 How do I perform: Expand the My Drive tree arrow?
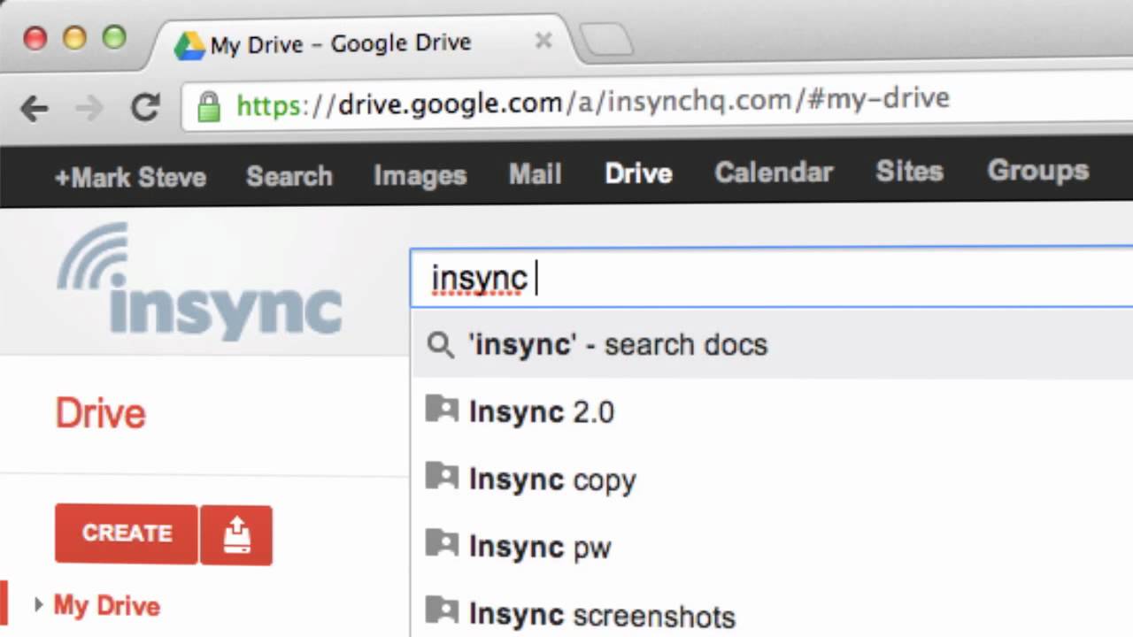pos(38,605)
